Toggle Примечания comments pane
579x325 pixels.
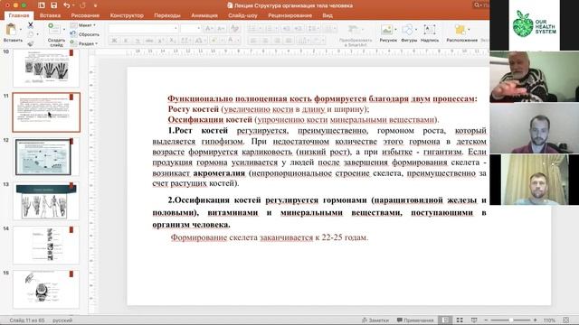click(415, 320)
